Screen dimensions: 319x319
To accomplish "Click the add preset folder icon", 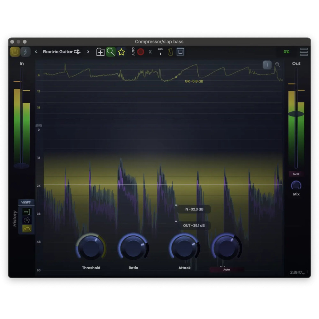I will pyautogui.click(x=100, y=51).
